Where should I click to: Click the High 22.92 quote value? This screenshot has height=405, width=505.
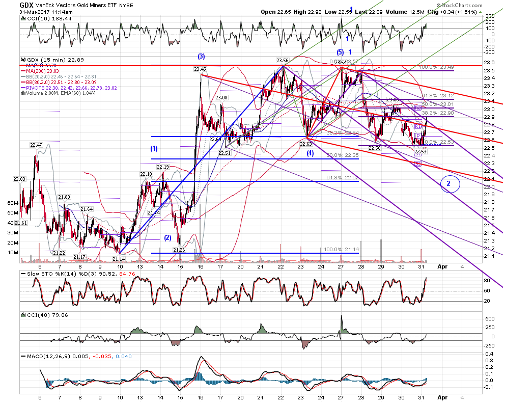coord(307,12)
